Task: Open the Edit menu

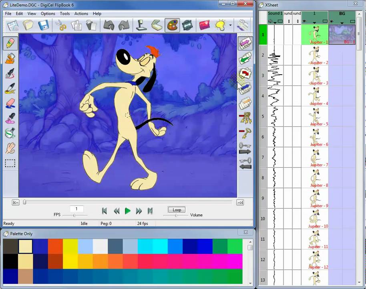Action: [x=19, y=14]
